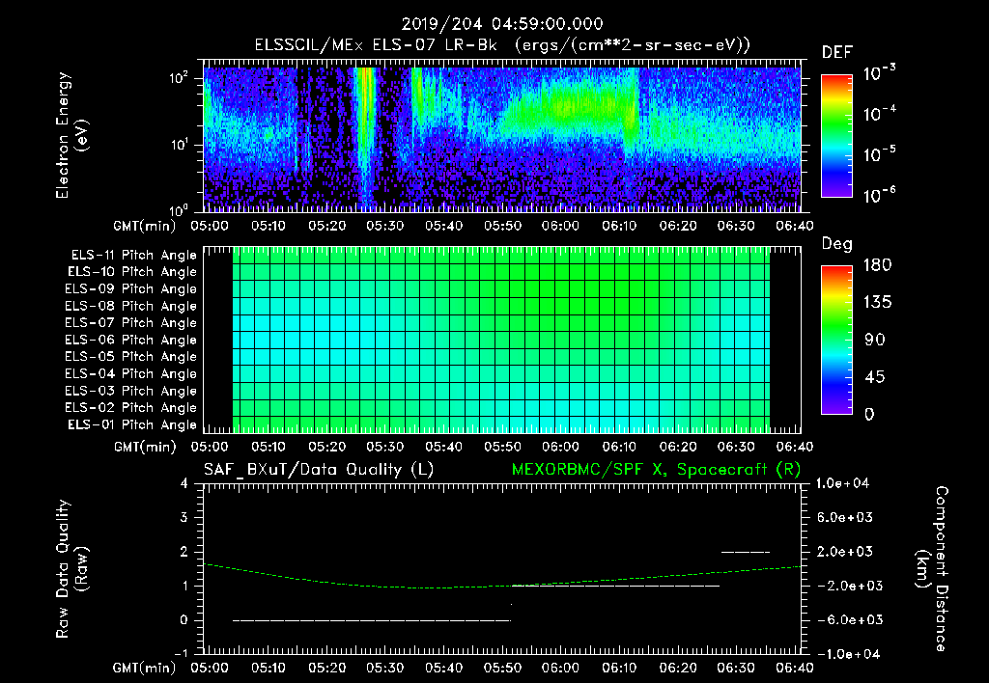Click the 10^-3 DEF scale value
Screen dimensions: 989x683
pyautogui.click(x=879, y=72)
